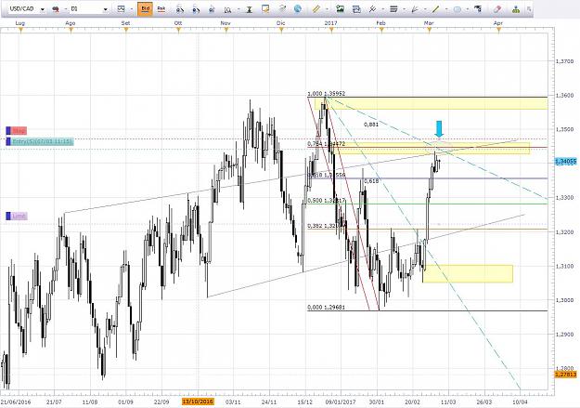580x408 pixels.
Task: Click the Limit order label
Action: tap(19, 216)
